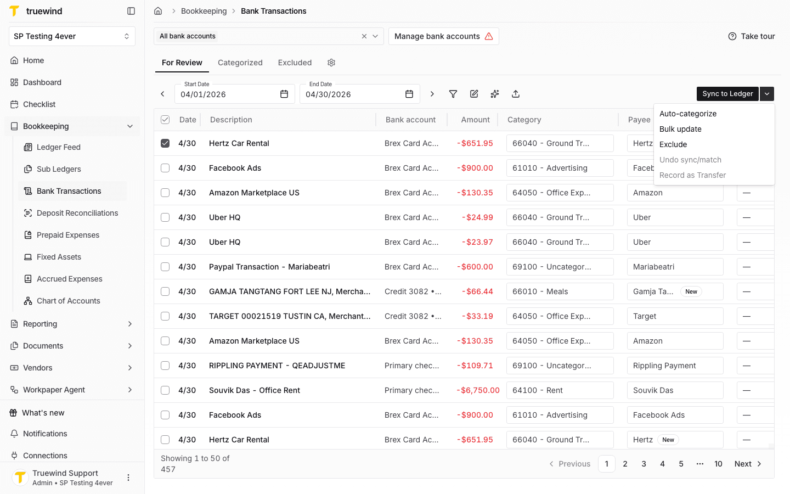Open the All bank accounts dropdown arrow
790x494 pixels.
[x=375, y=36]
